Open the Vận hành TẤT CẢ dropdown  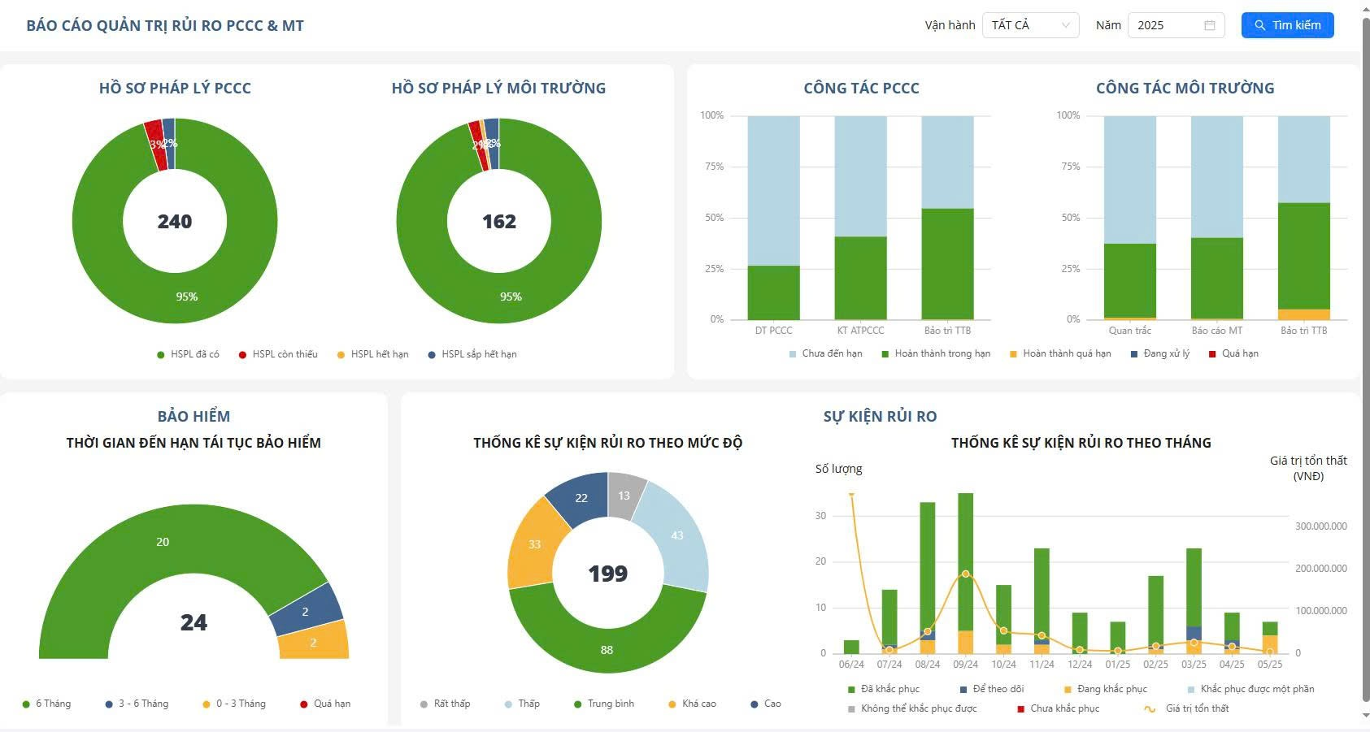click(x=1029, y=25)
